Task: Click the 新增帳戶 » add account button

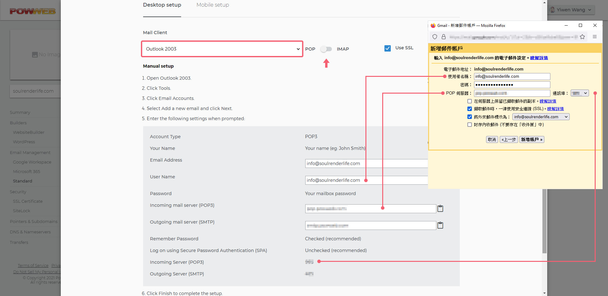Action: 532,139
